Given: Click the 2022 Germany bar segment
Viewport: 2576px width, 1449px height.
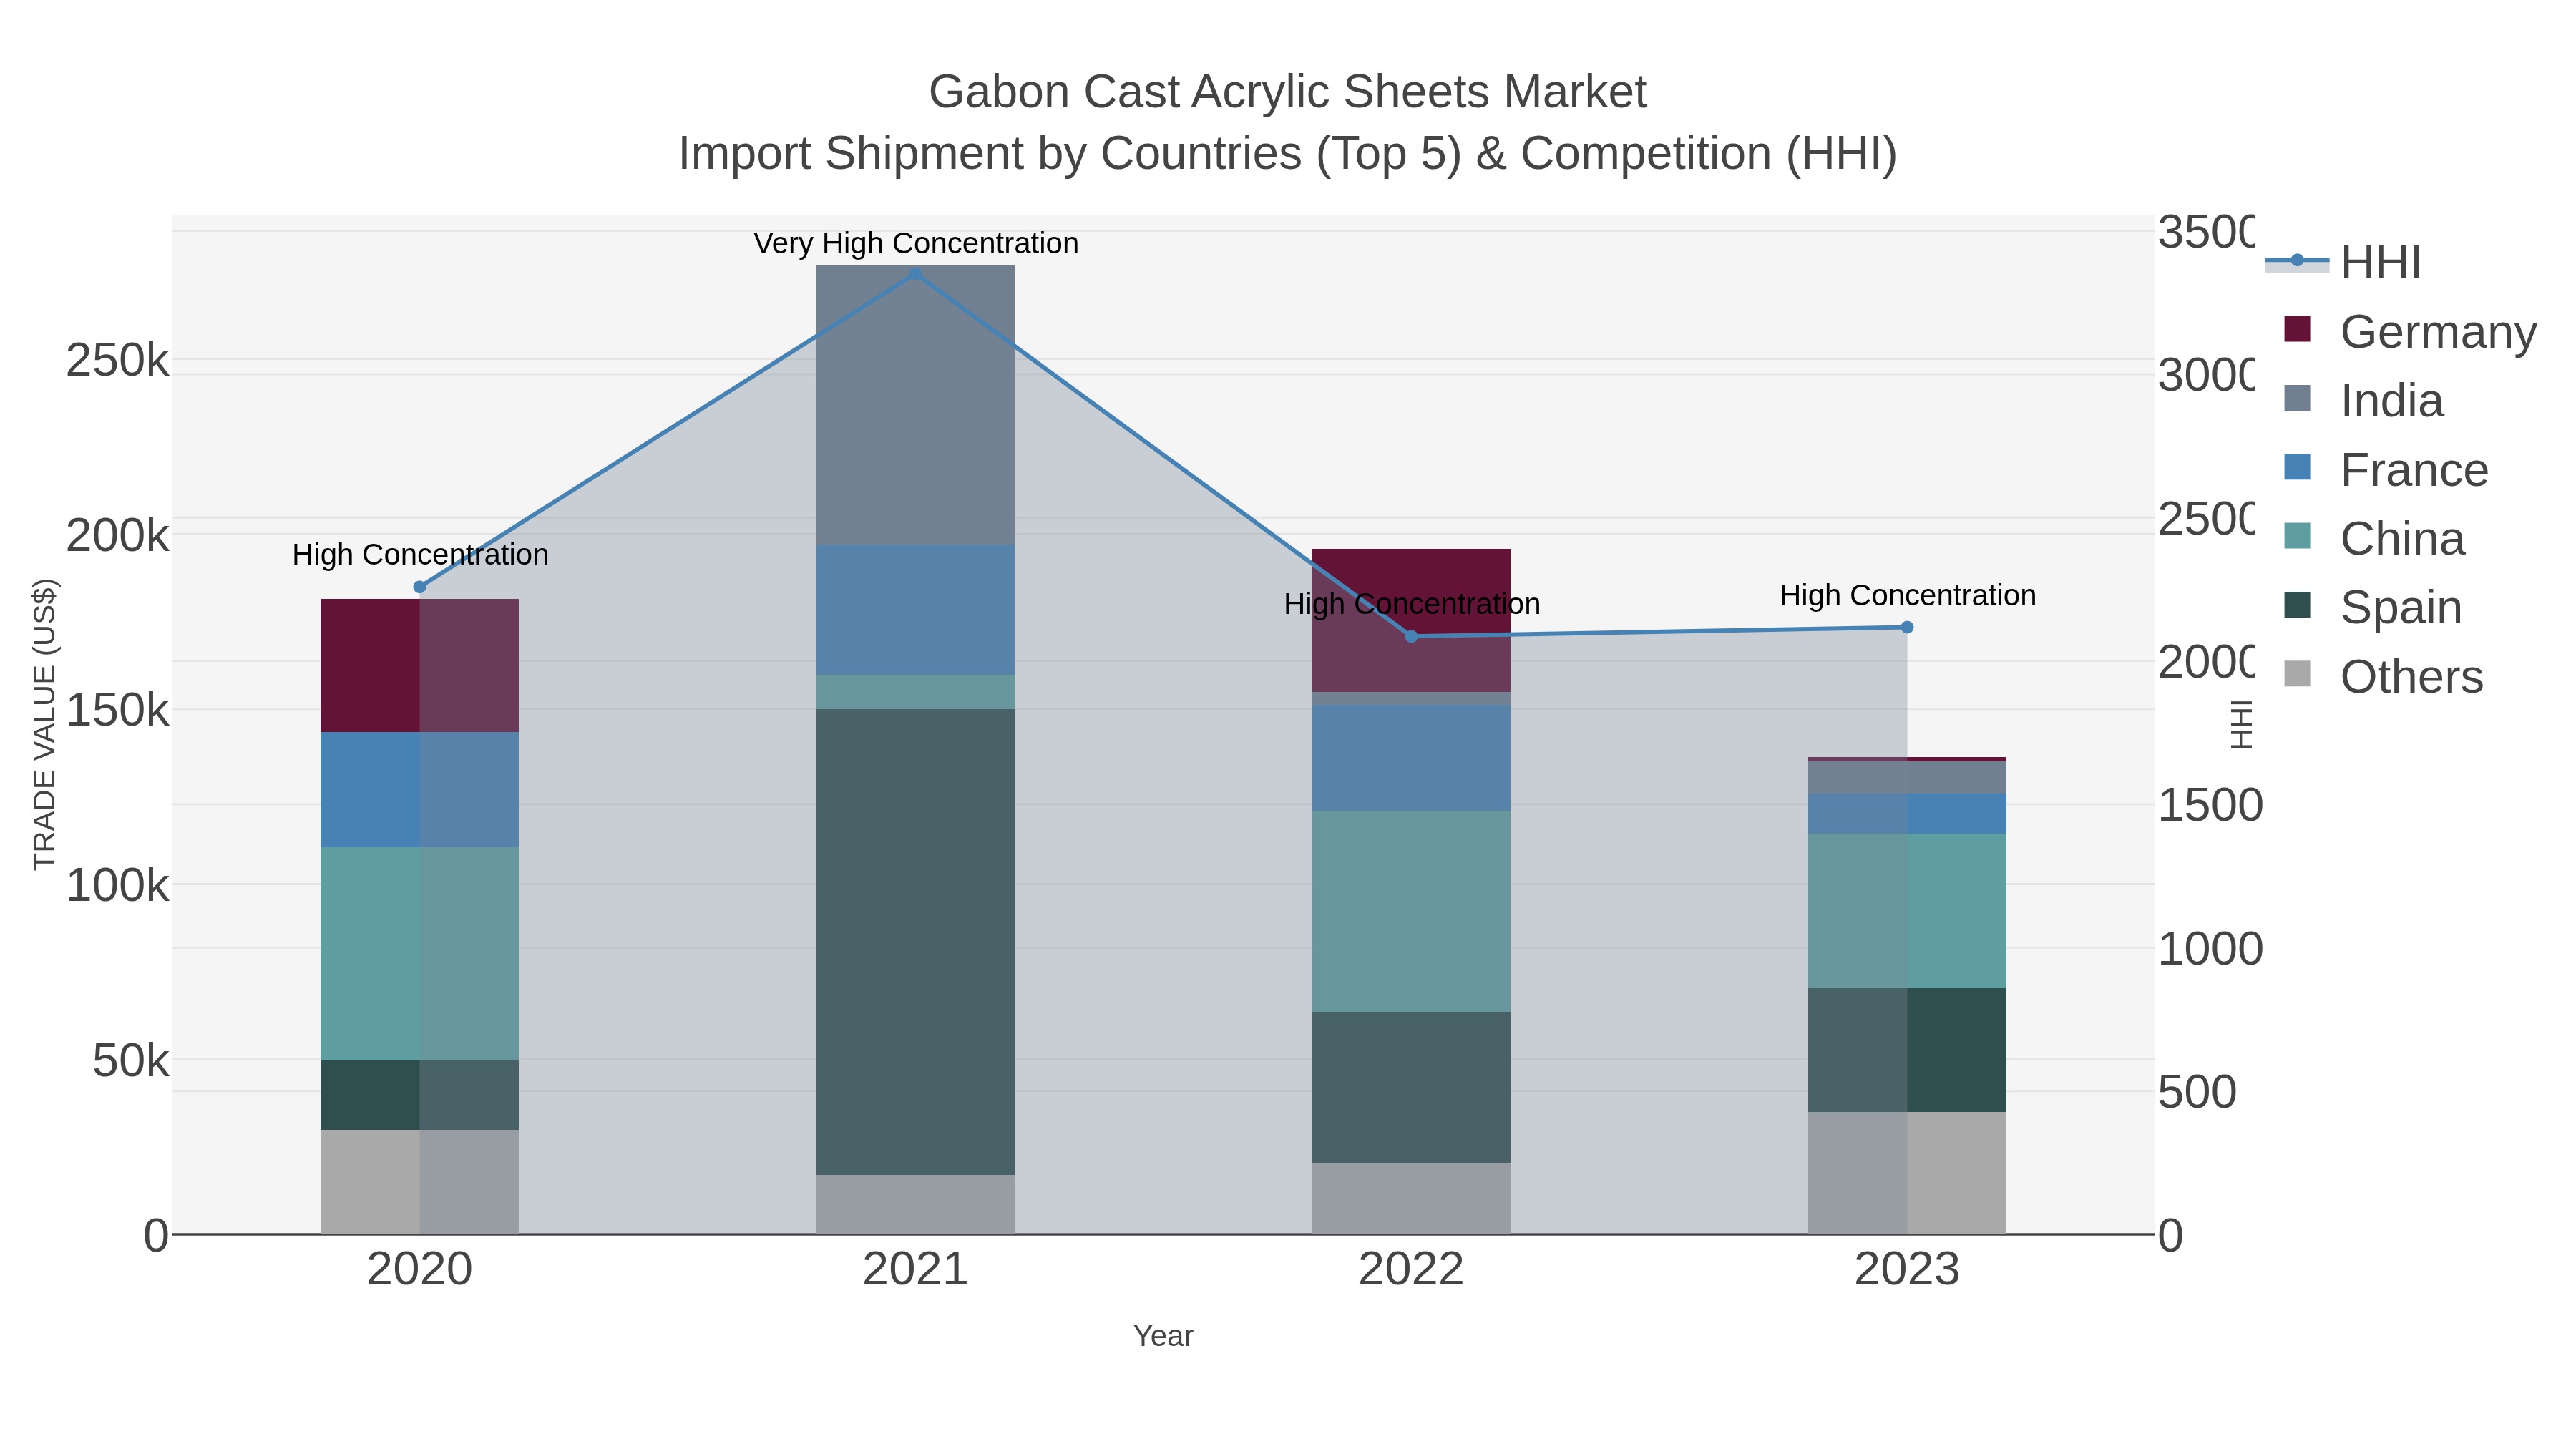Looking at the screenshot, I should [x=1411, y=620].
